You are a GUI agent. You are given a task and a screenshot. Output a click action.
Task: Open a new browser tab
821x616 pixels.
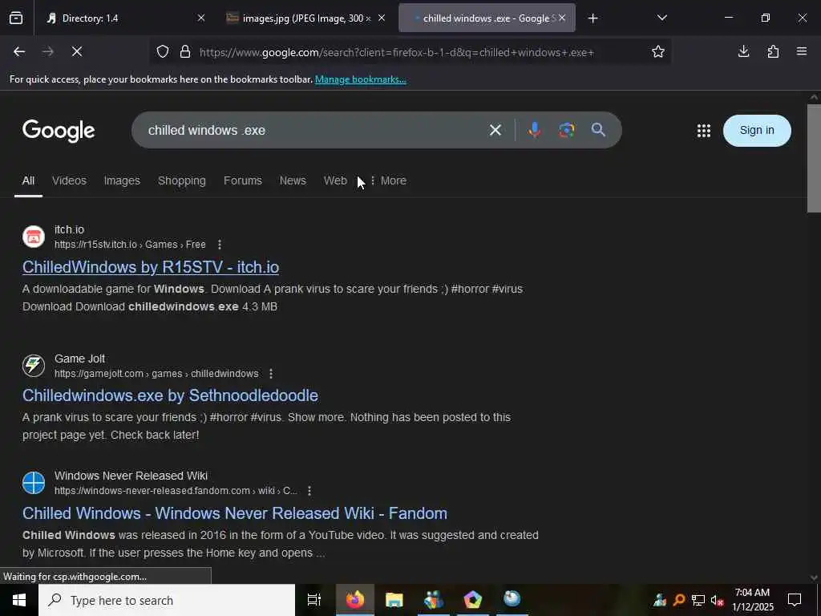[592, 18]
